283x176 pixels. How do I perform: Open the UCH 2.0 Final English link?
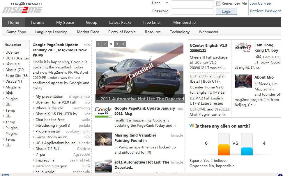(x=208, y=79)
